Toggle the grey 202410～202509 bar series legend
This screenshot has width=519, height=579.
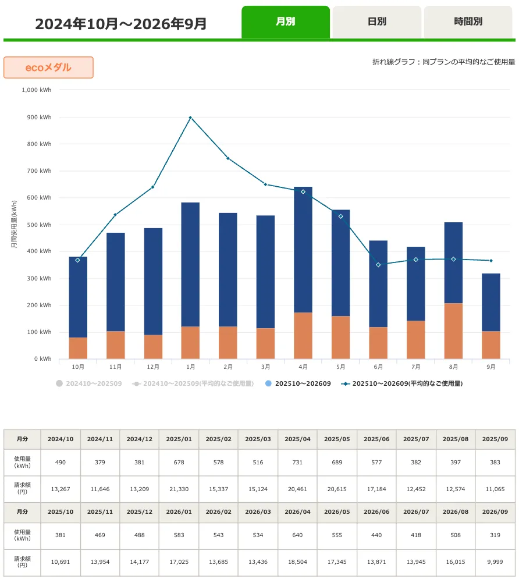[89, 383]
